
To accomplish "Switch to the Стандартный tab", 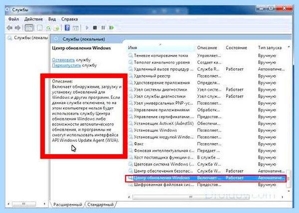I will [100, 205].
